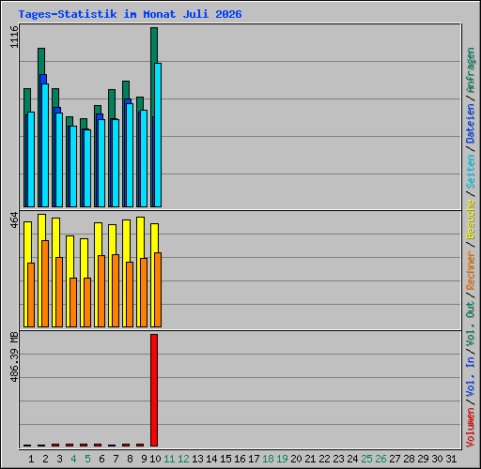
Task: Click the Seiten legend label
Action: 471,172
